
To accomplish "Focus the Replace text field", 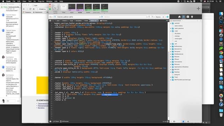I will [x=124, y=17].
